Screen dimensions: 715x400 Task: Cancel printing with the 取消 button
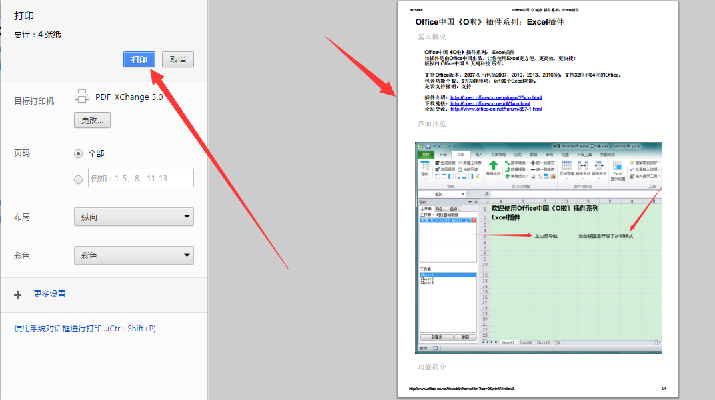178,60
